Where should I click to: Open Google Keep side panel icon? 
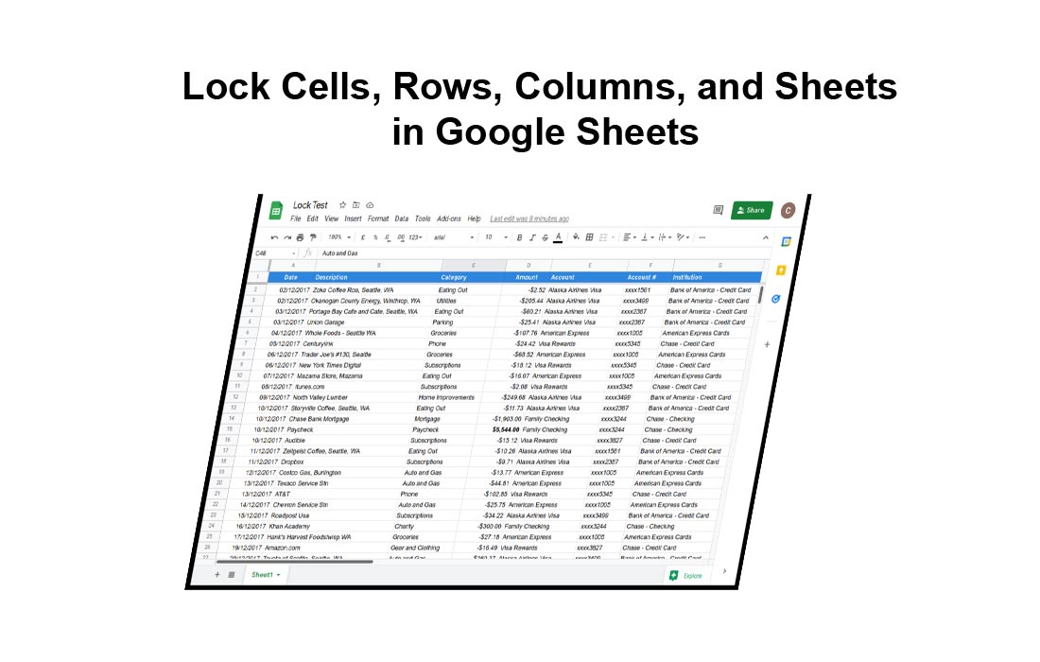pos(781,270)
